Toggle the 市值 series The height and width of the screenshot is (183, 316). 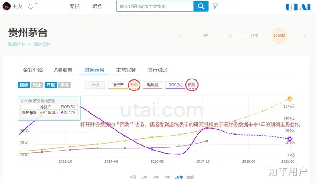click(x=95, y=85)
